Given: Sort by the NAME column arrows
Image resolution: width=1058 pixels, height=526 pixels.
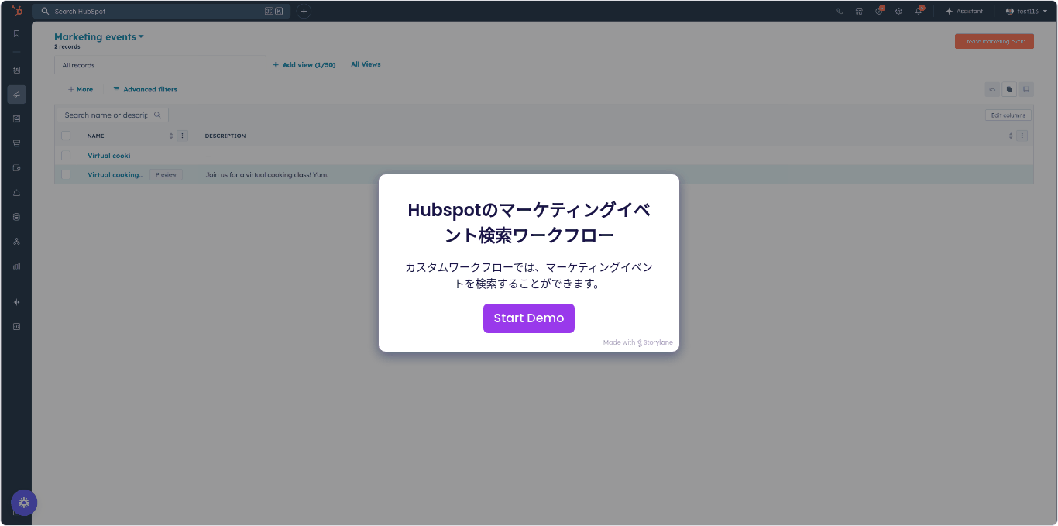Looking at the screenshot, I should (x=171, y=136).
